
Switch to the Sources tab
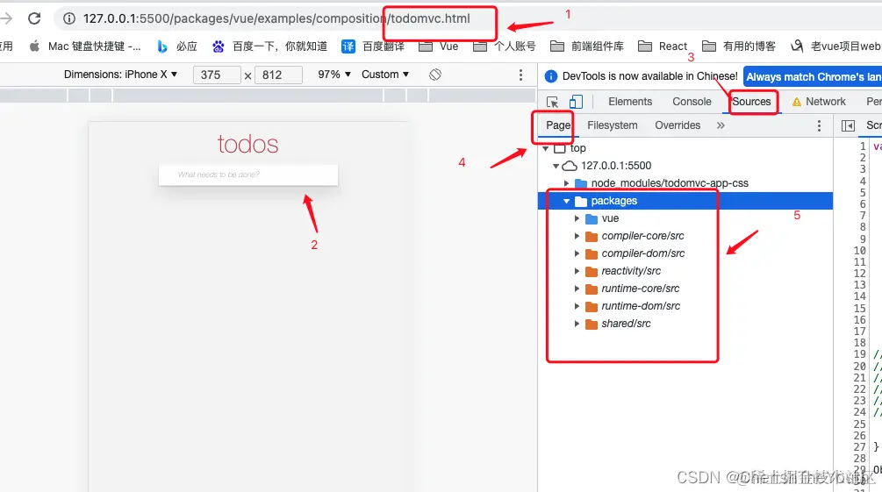pos(751,102)
